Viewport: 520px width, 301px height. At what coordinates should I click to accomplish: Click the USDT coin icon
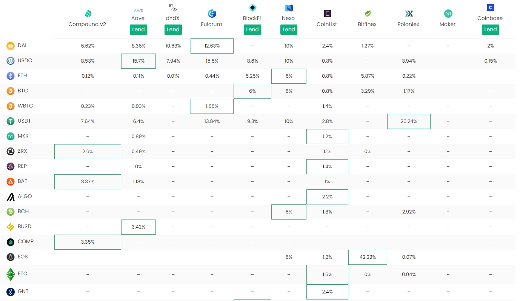[11, 121]
